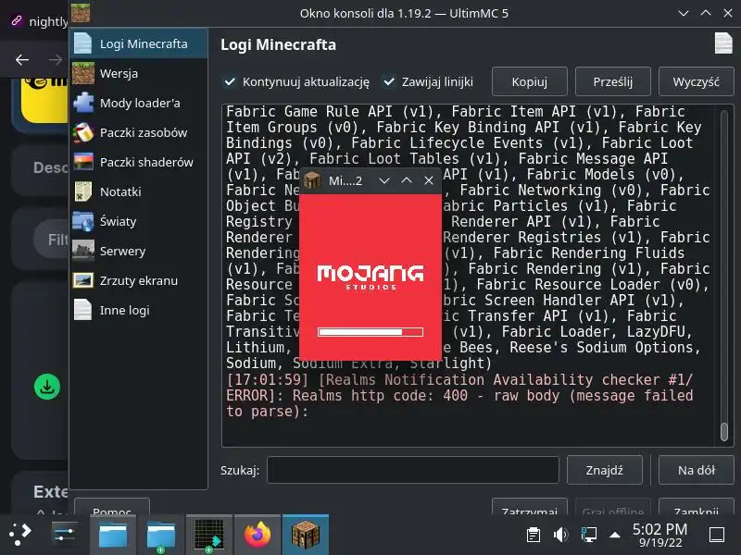This screenshot has height=555, width=741.
Task: Open the Logi Minecrafta page icon
Action: pyautogui.click(x=83, y=43)
